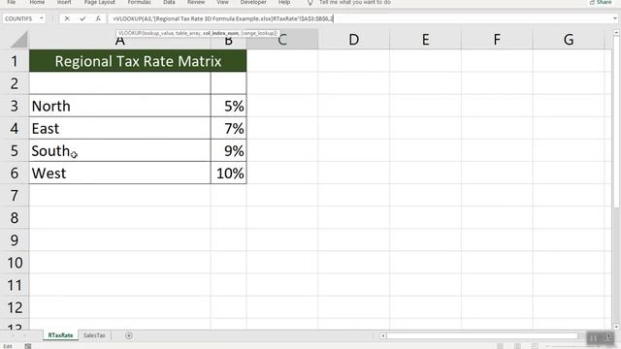Click the South cell
Image resolution: width=621 pixels, height=349 pixels.
119,150
